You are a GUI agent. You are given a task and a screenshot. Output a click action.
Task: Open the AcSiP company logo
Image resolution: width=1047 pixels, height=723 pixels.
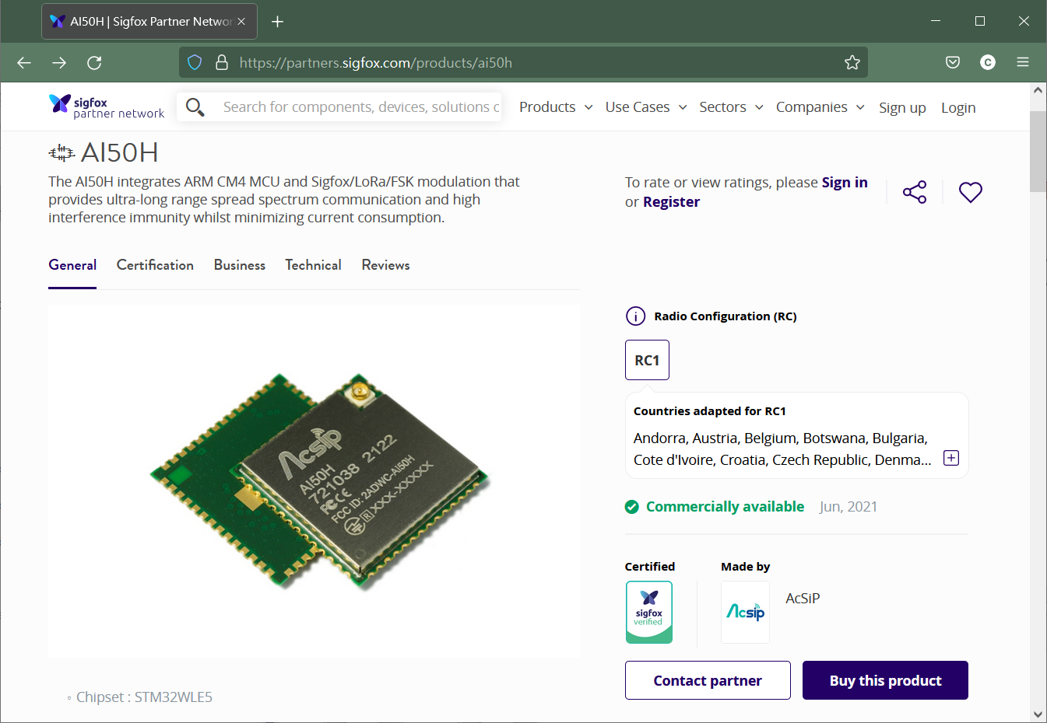[745, 613]
